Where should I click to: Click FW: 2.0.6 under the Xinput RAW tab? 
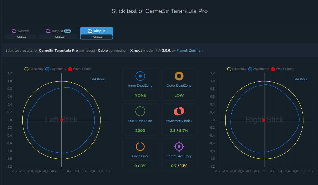click(x=58, y=37)
